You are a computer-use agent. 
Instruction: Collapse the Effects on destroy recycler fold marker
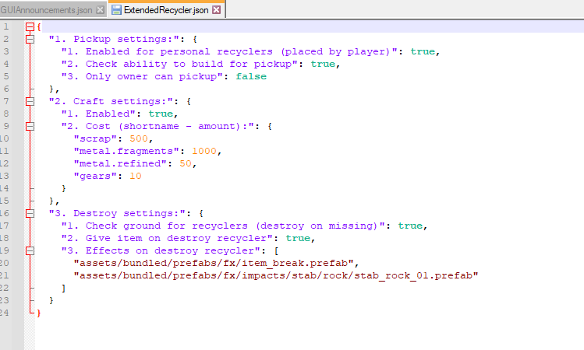(x=30, y=250)
